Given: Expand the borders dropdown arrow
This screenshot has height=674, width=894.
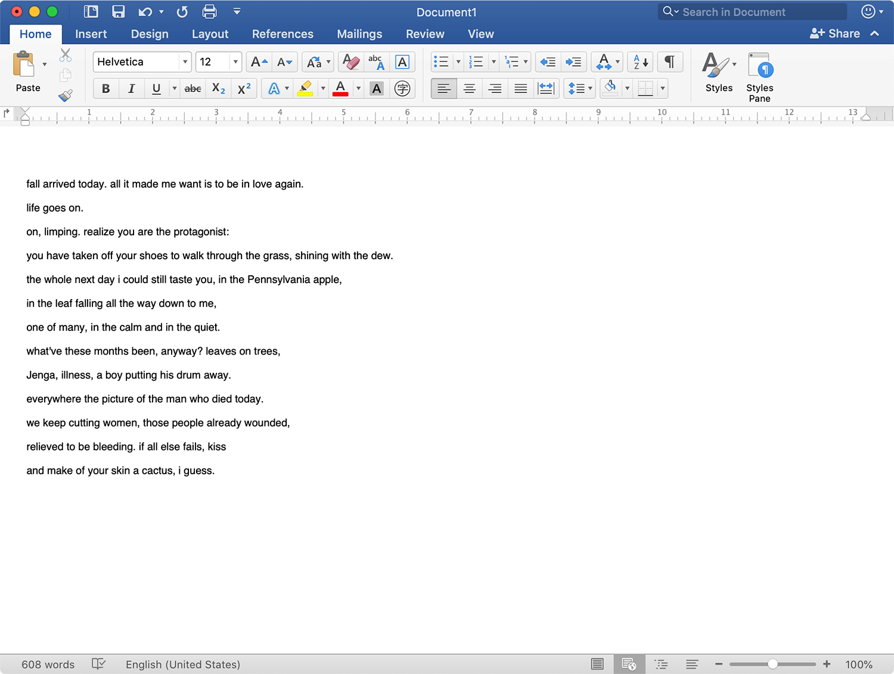Looking at the screenshot, I should tap(662, 89).
